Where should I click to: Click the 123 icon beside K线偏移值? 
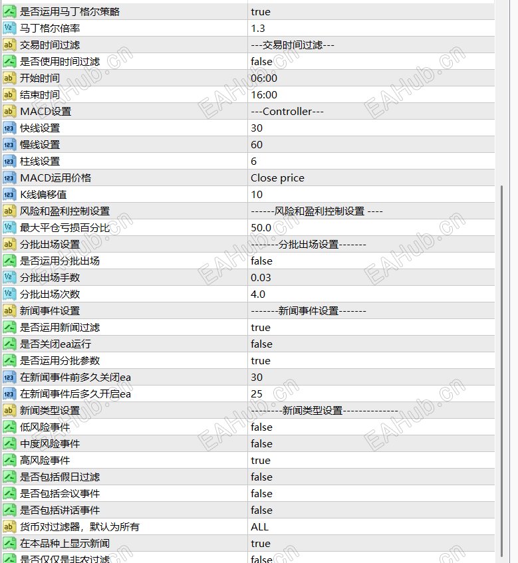coord(9,194)
